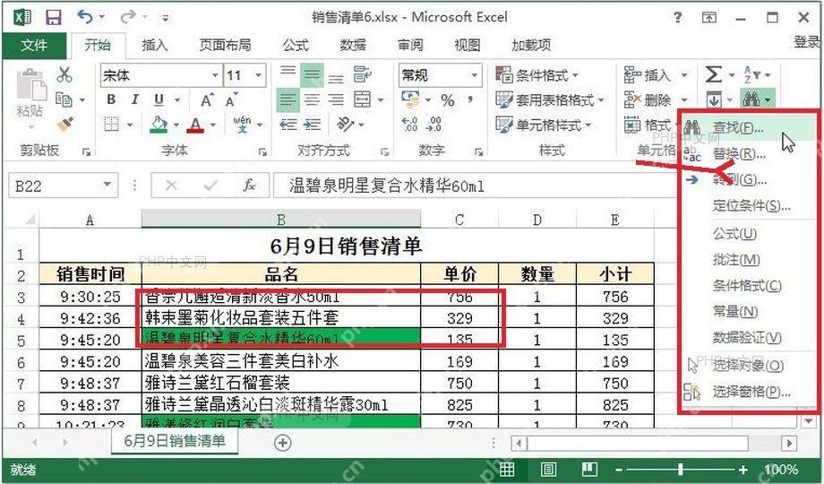824x484 pixels.
Task: Click the Redo arrow icon
Action: [127, 17]
